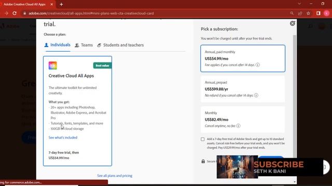
Task: Toggle the browser side panel
Action: point(318,13)
